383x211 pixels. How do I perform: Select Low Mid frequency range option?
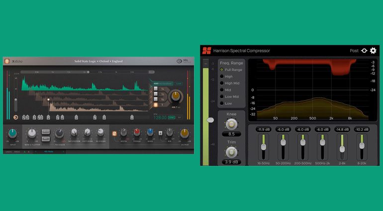click(222, 97)
